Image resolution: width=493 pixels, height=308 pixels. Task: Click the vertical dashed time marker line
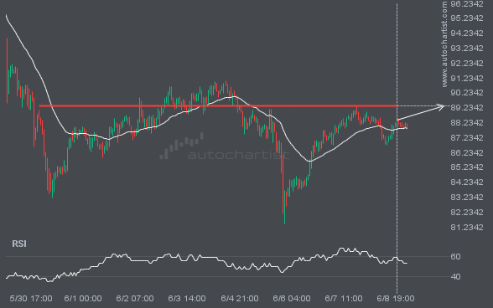coord(397,147)
